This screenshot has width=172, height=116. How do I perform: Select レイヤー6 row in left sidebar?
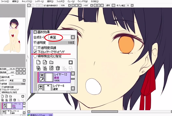tap(12, 112)
